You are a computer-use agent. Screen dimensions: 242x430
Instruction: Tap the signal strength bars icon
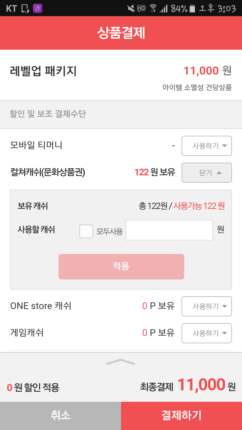pos(164,8)
